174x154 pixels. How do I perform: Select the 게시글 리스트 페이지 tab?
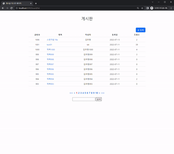[17, 3]
